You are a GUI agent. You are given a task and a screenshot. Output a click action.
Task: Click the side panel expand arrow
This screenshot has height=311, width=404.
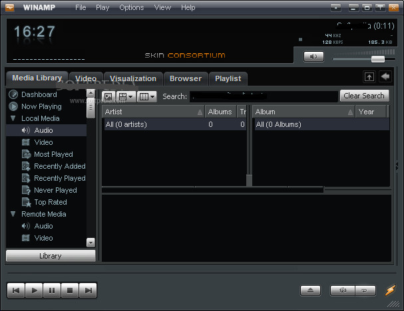[x=397, y=166]
